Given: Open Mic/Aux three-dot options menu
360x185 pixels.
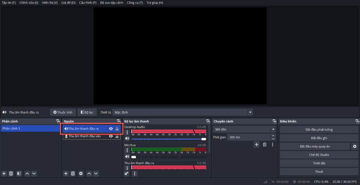Looking at the screenshot, I should 127,150.
